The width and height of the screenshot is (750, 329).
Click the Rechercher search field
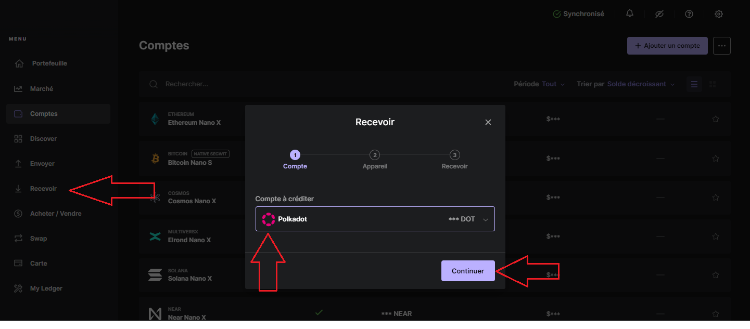point(260,84)
